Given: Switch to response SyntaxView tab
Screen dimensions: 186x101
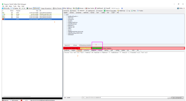Looking at the screenshot, I should (86, 50).
